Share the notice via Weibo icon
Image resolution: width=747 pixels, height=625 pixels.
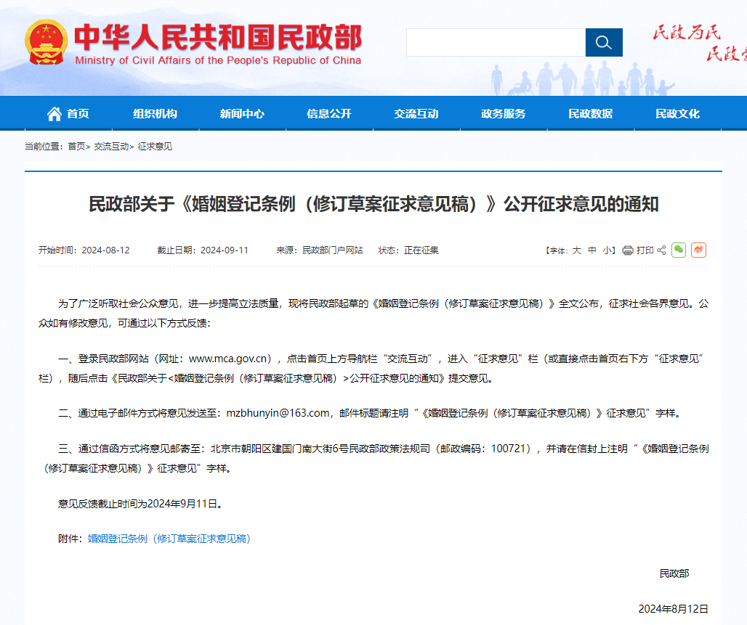[x=698, y=250]
